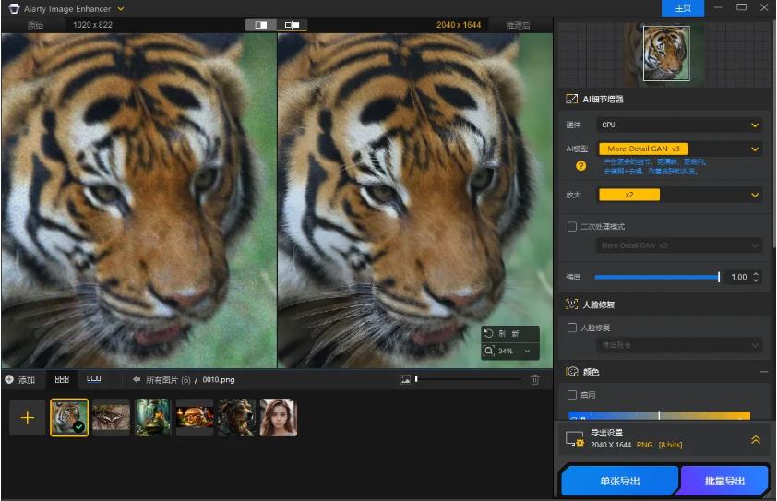Open the face restoration mode dropdown

point(679,345)
